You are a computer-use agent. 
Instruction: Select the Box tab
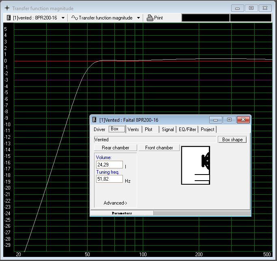(116, 129)
